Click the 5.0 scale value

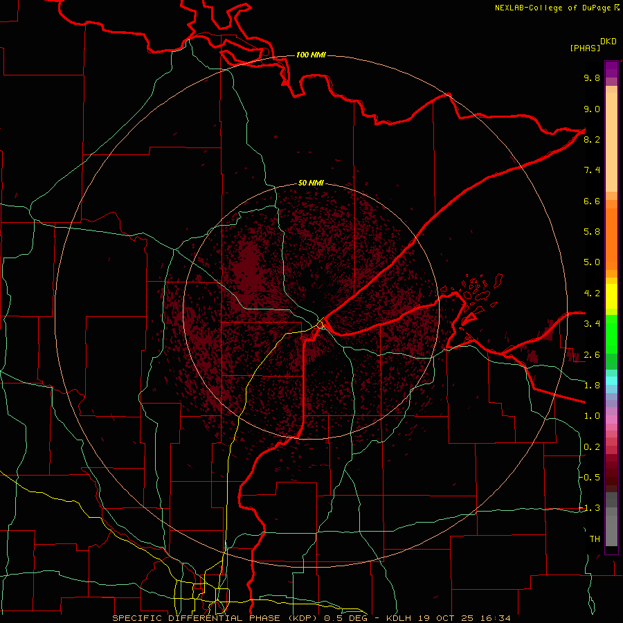(592, 262)
